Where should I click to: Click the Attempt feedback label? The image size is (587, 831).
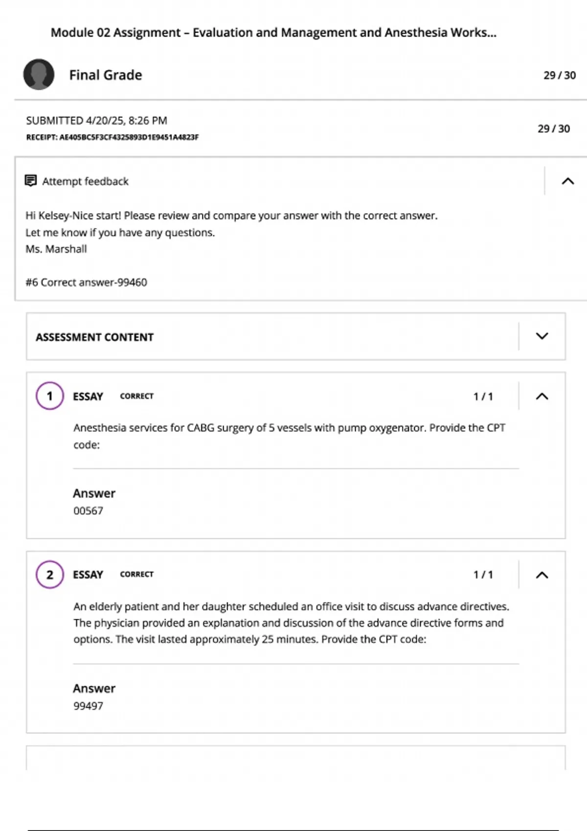[x=85, y=181]
